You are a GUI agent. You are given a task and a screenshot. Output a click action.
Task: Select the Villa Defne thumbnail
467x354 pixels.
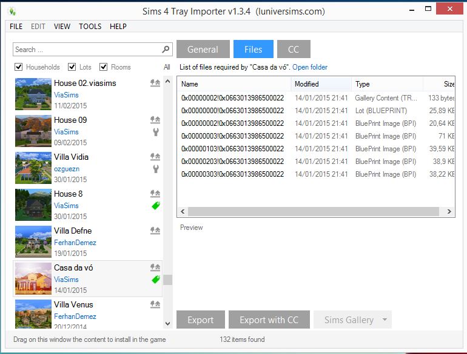click(x=33, y=241)
